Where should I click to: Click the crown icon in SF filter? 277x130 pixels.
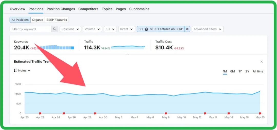click(x=146, y=29)
